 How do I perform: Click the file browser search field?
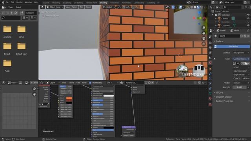pyautogui.click(x=11, y=18)
